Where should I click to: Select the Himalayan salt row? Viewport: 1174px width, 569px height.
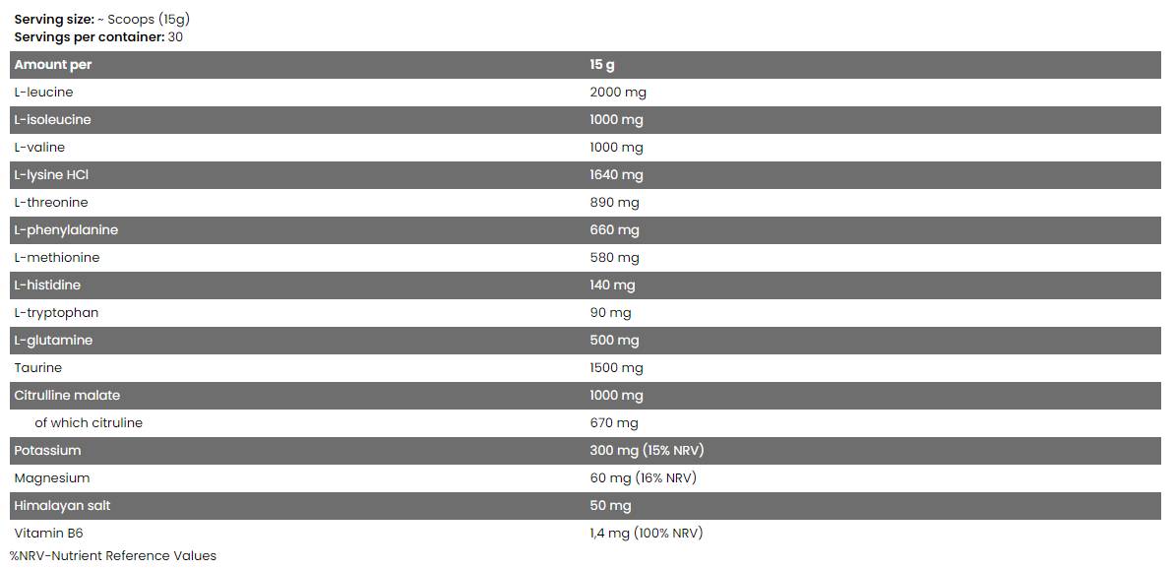coord(62,506)
